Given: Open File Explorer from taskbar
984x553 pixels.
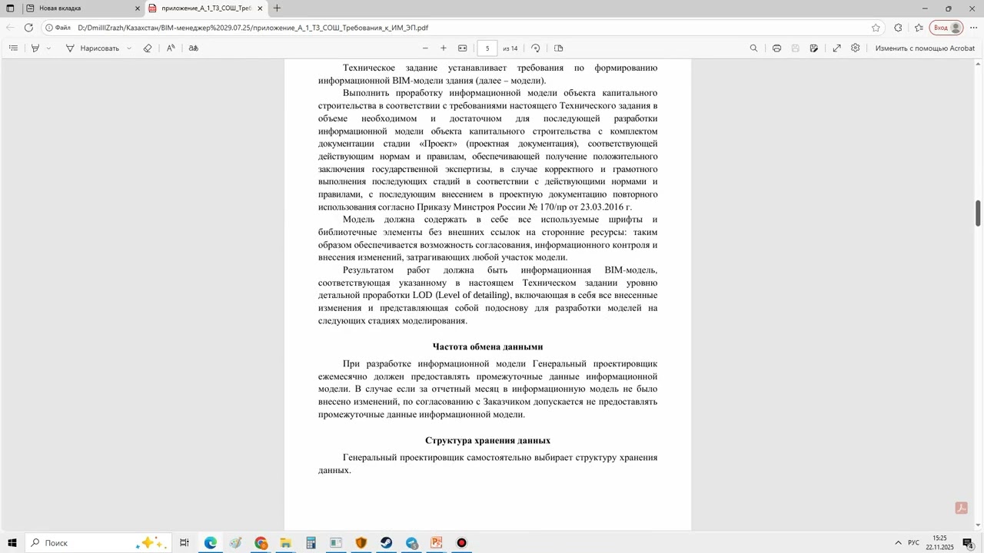Looking at the screenshot, I should coord(285,543).
